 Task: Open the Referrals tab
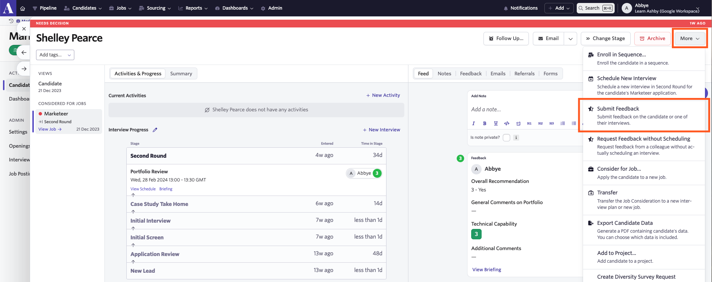pyautogui.click(x=524, y=73)
